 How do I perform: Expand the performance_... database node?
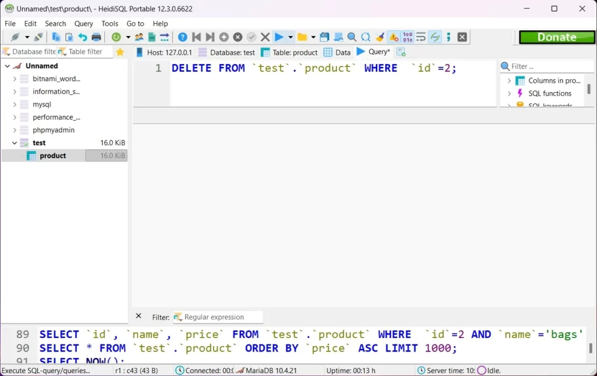15,117
